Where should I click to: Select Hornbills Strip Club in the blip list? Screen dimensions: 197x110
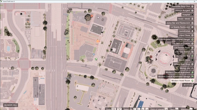(182, 6)
